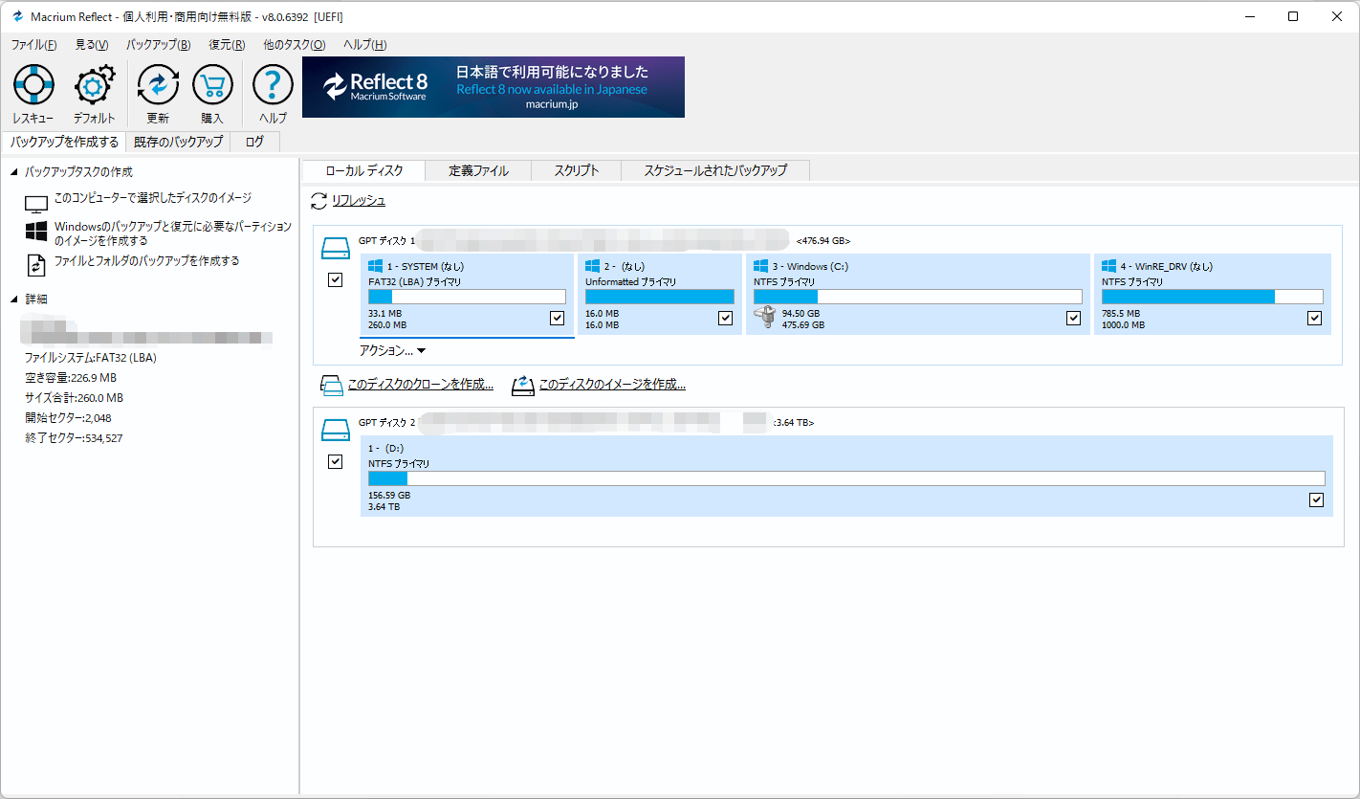Select the disk icon for GPT ディスク 1

[335, 247]
